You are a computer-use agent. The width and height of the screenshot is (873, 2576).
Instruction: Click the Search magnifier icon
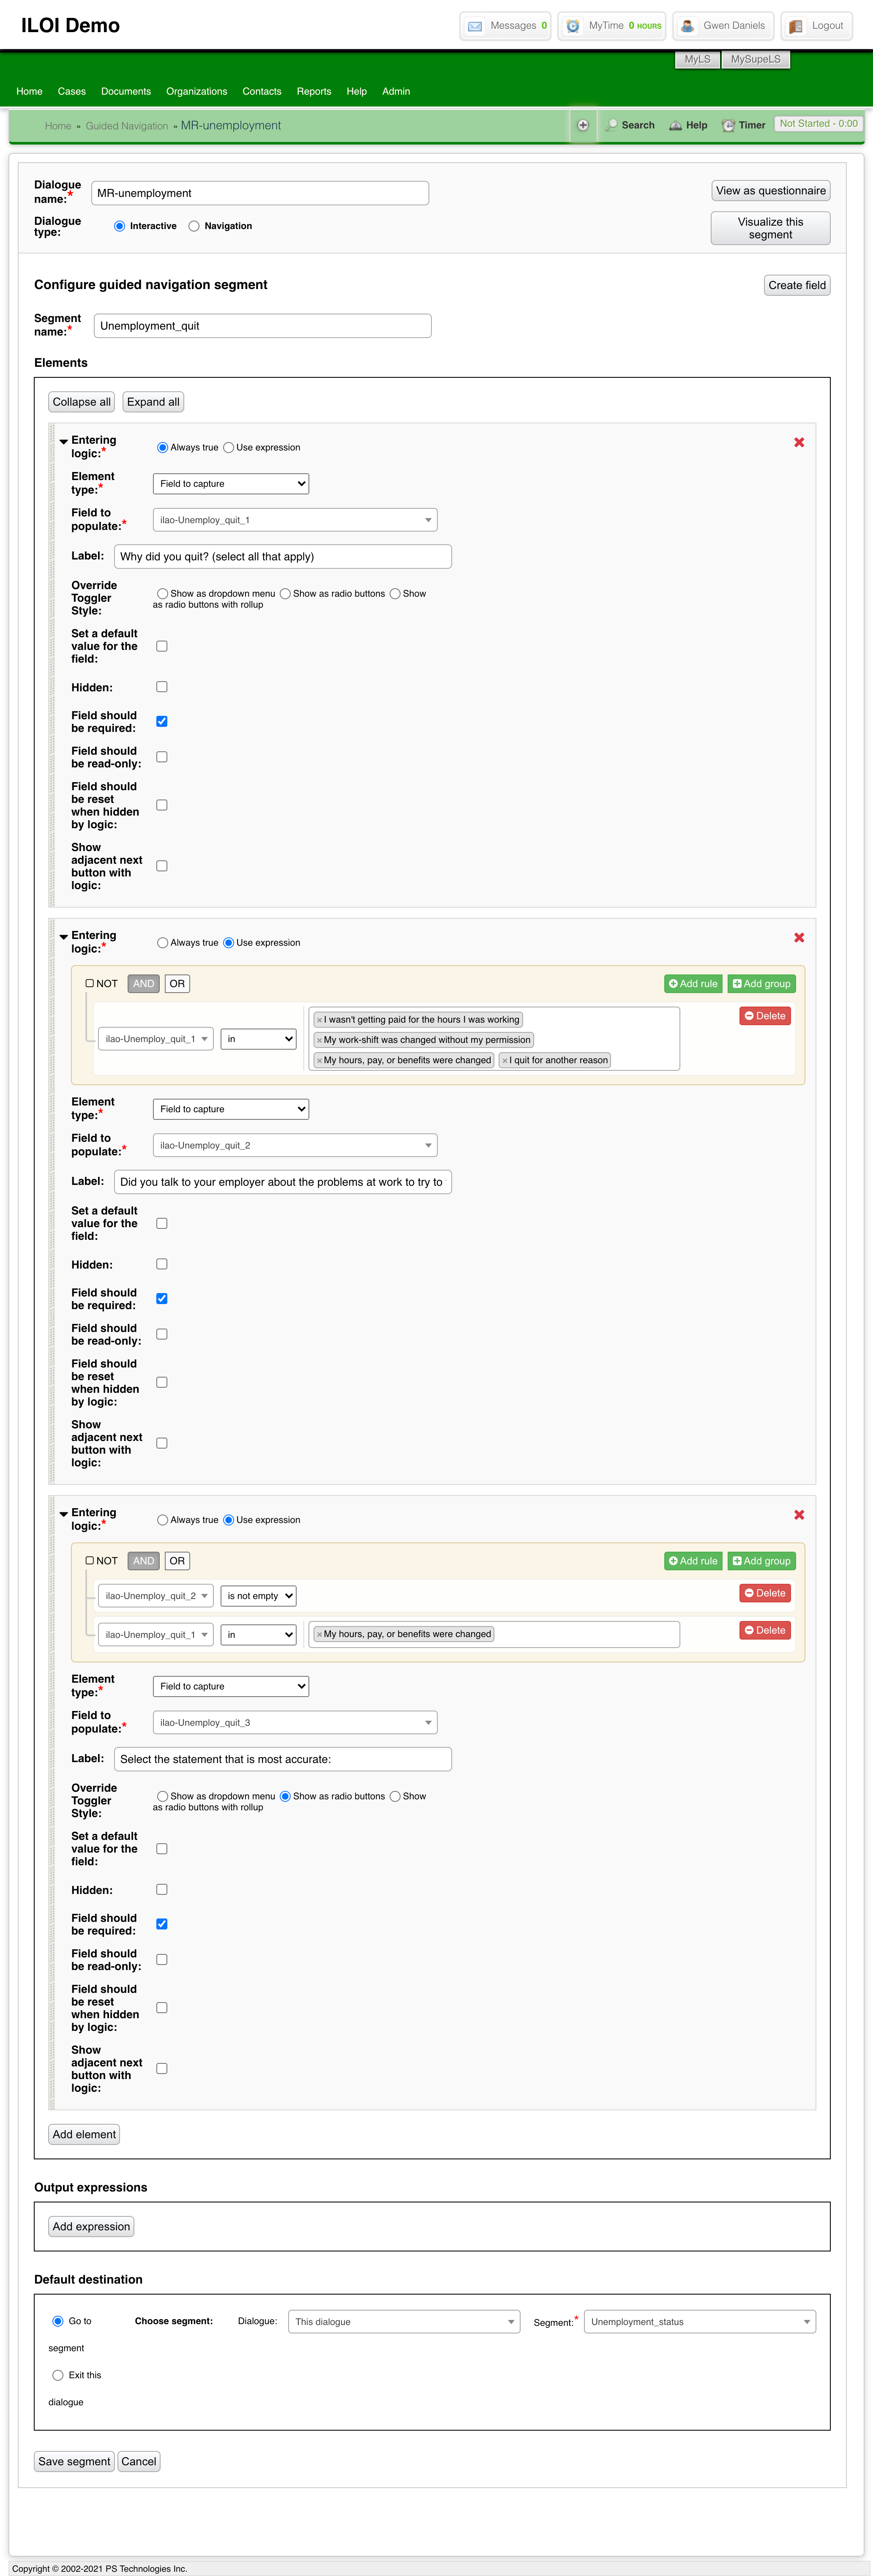pos(612,126)
